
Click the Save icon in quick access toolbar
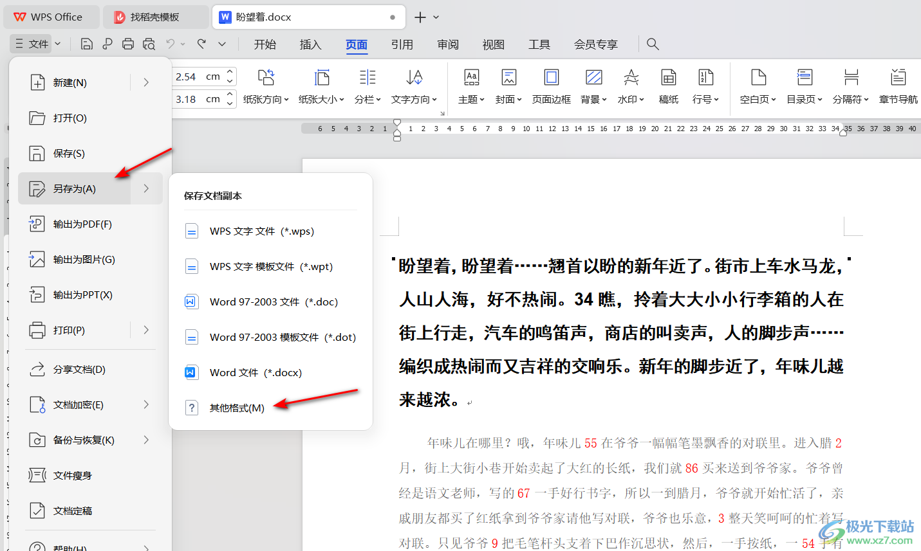coord(87,44)
